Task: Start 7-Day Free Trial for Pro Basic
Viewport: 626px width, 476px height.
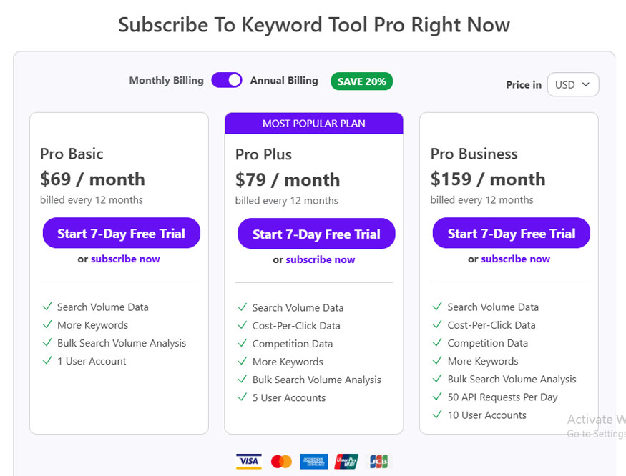Action: click(122, 233)
